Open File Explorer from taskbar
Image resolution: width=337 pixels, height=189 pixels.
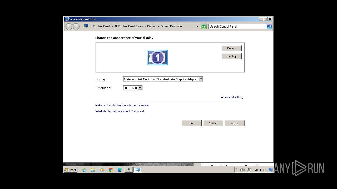[93, 170]
